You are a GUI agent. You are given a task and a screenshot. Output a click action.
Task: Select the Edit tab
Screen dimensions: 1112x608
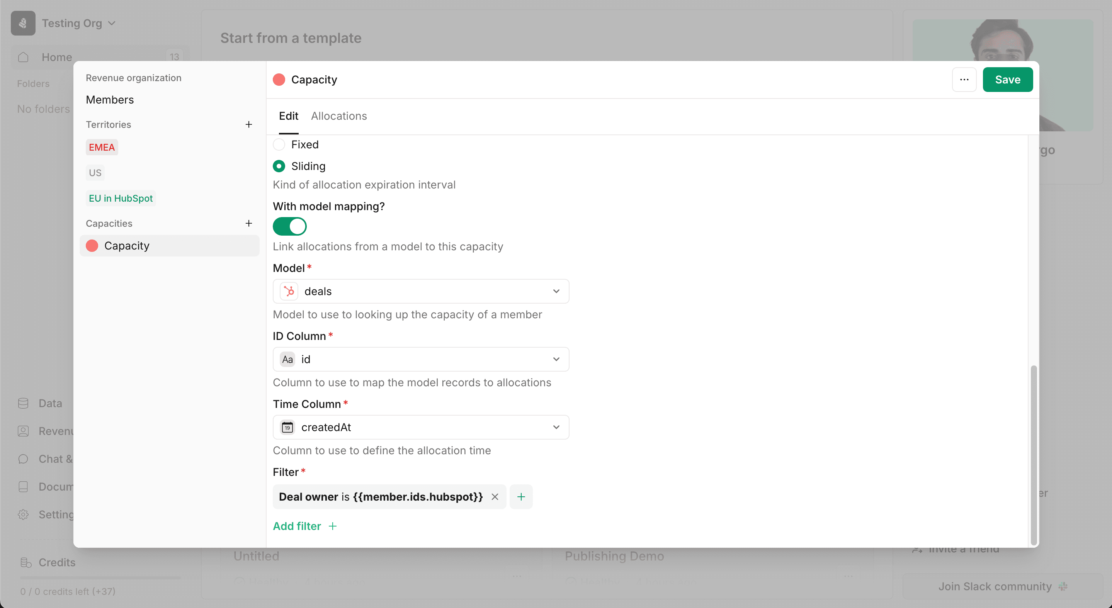[288, 115]
